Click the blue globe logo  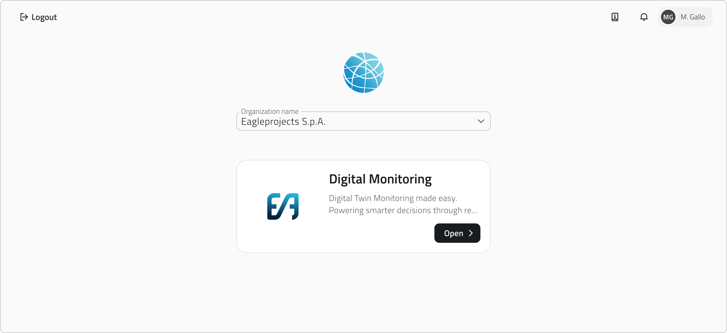tap(363, 73)
